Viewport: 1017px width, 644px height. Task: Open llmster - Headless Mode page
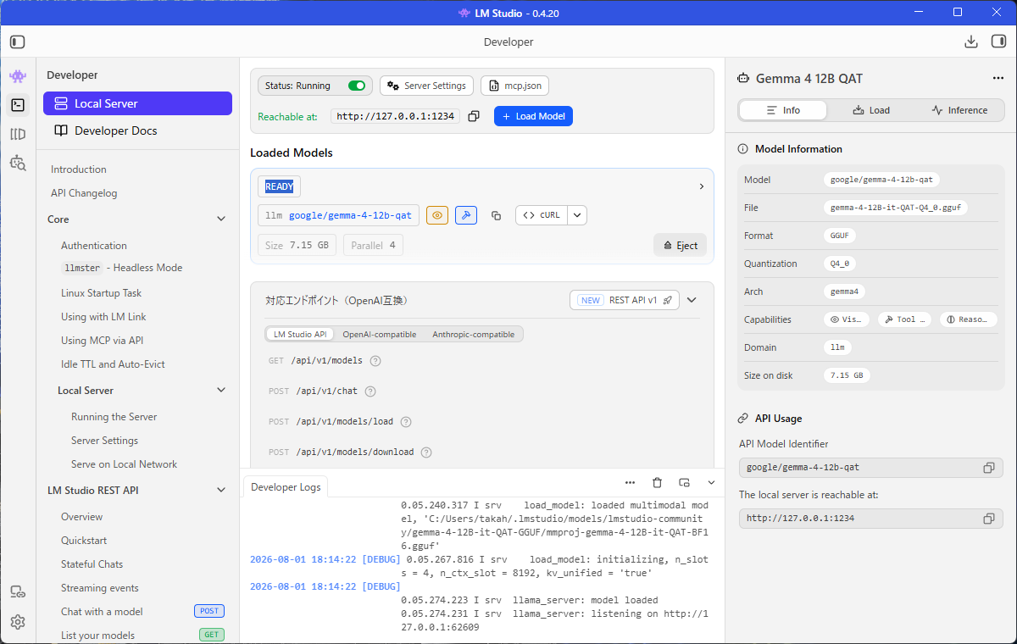coord(122,268)
